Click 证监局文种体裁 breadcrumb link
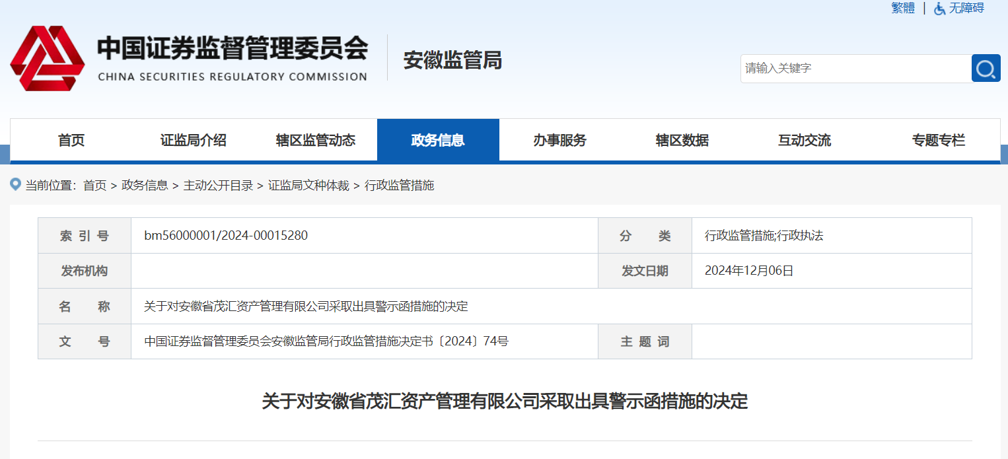 coord(308,186)
